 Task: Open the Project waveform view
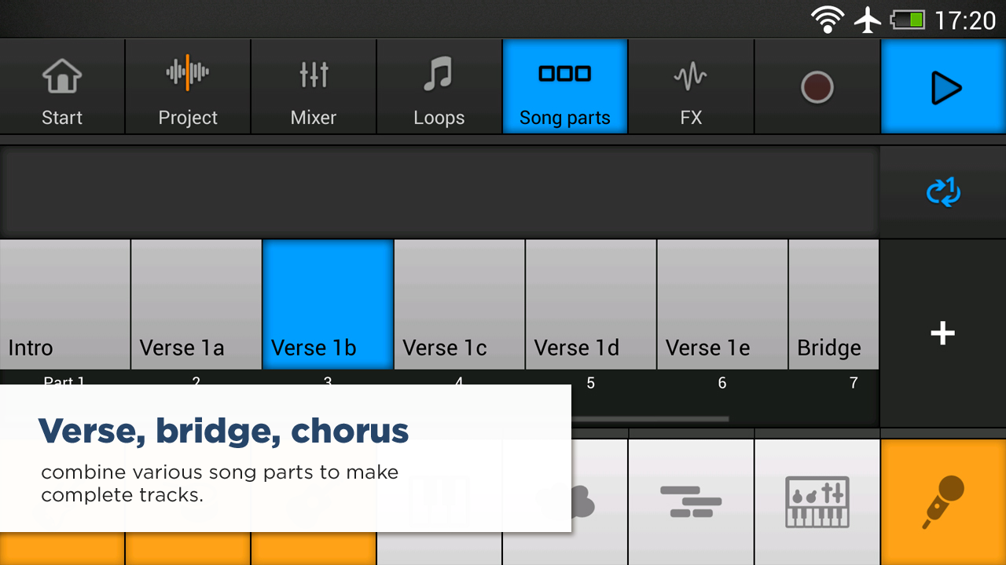(188, 87)
